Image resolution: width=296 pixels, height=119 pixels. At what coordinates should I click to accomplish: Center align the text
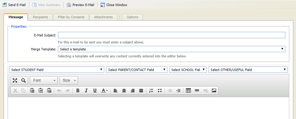[124, 90]
